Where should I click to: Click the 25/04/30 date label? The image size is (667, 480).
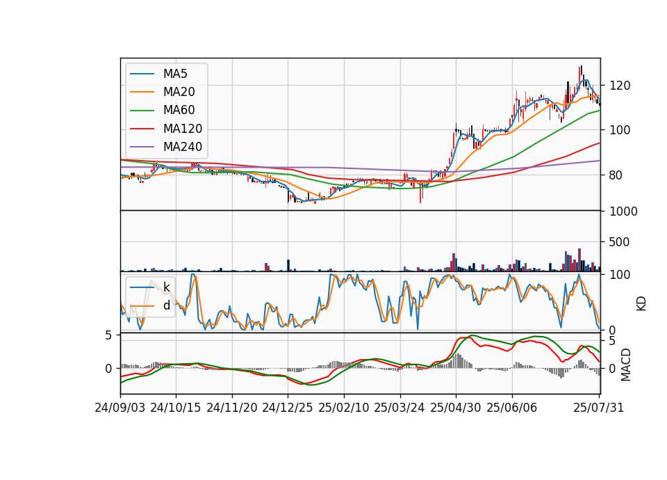pyautogui.click(x=456, y=408)
